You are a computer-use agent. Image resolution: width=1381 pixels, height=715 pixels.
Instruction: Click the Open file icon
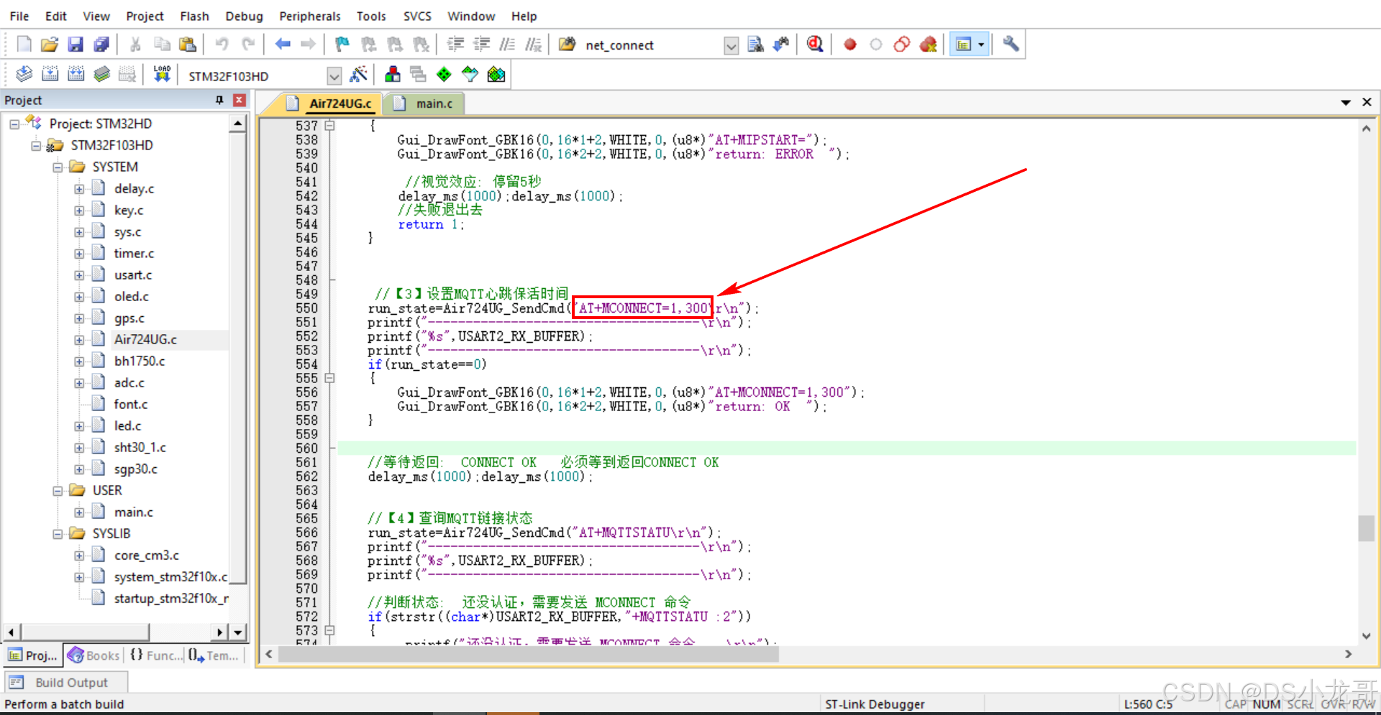tap(50, 45)
